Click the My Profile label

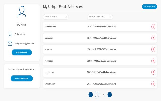[x=22, y=25]
